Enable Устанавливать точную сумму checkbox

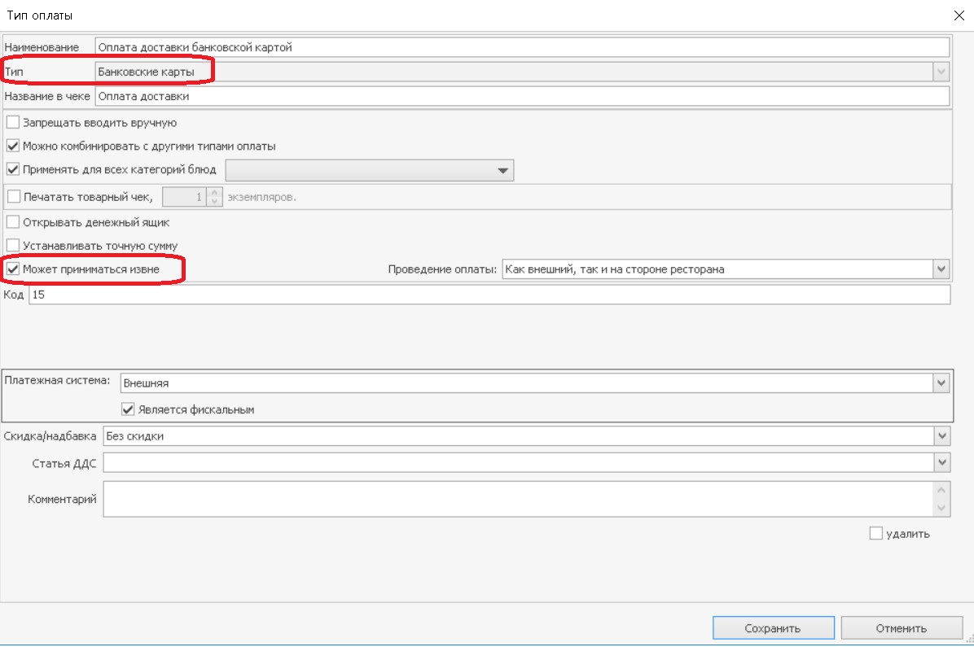13,245
